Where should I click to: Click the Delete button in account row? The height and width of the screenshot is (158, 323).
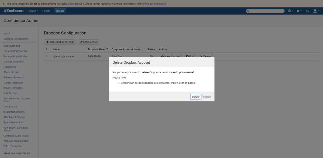(205, 56)
